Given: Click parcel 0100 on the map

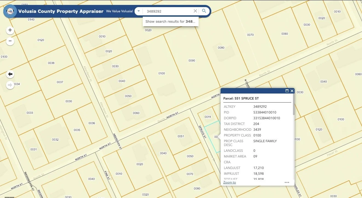Looking at the screenshot, I should click(x=162, y=73).
